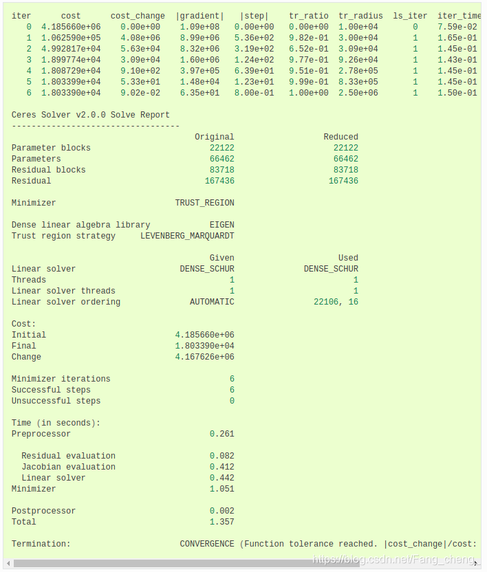Click Linear solver time 0.442
The width and height of the screenshot is (487, 572).
222,478
